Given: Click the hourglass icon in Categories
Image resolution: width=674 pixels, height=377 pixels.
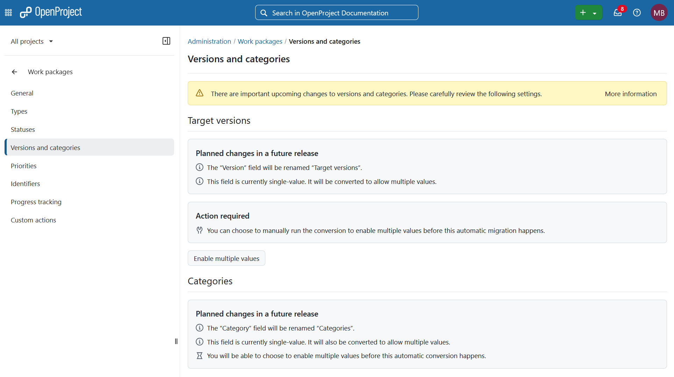Looking at the screenshot, I should click(200, 356).
